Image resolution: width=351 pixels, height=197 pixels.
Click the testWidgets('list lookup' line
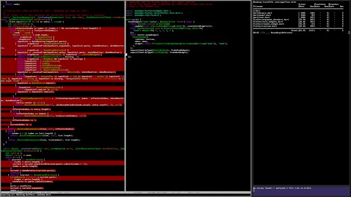tap(161, 22)
